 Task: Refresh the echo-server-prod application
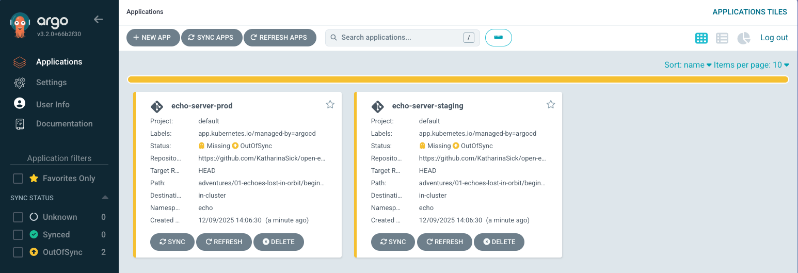point(224,242)
